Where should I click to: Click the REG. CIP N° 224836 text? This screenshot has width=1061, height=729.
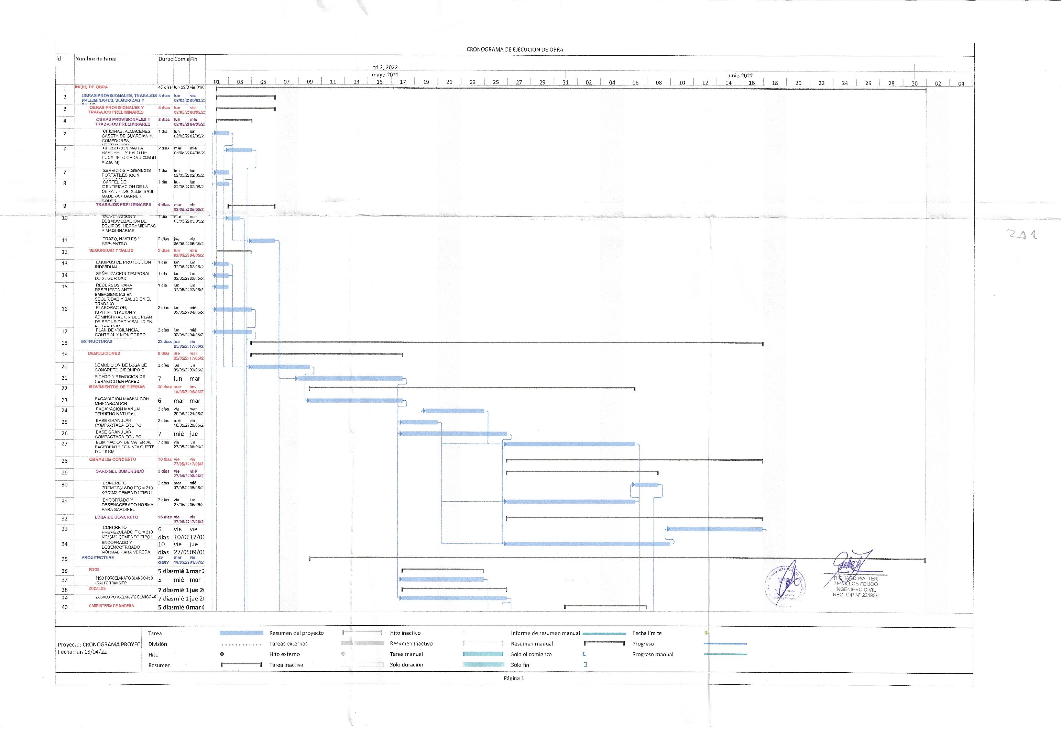[x=855, y=595]
